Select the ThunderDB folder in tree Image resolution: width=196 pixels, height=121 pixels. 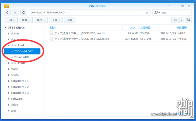(x=21, y=57)
